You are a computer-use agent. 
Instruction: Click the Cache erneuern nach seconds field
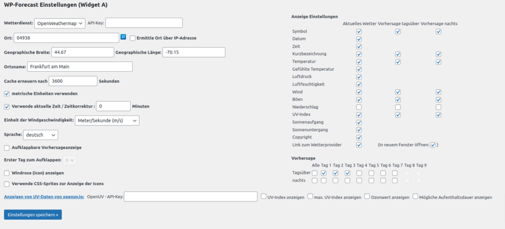pos(73,81)
